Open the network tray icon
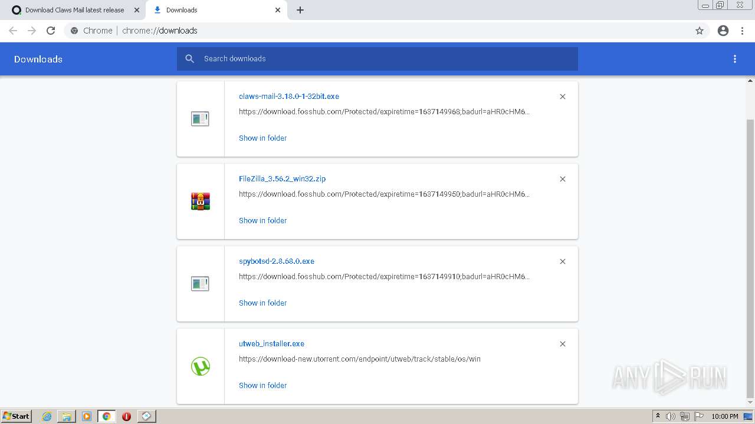 click(685, 416)
